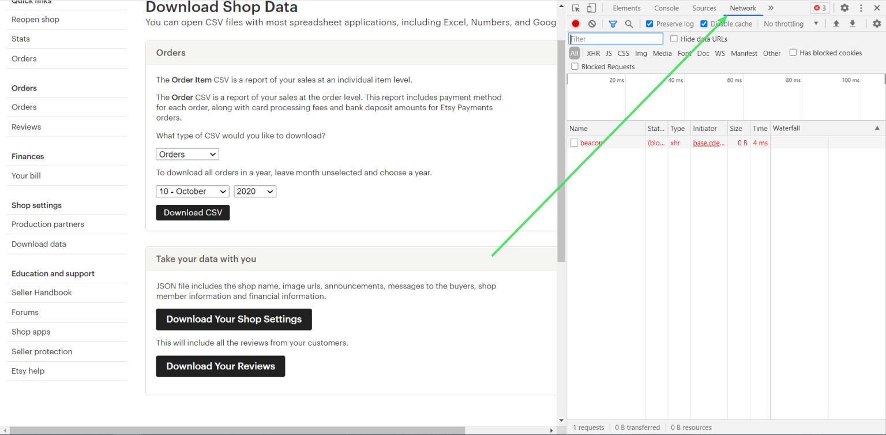Select the XHR request filter
Screen dimensions: 886x435
click(x=593, y=53)
